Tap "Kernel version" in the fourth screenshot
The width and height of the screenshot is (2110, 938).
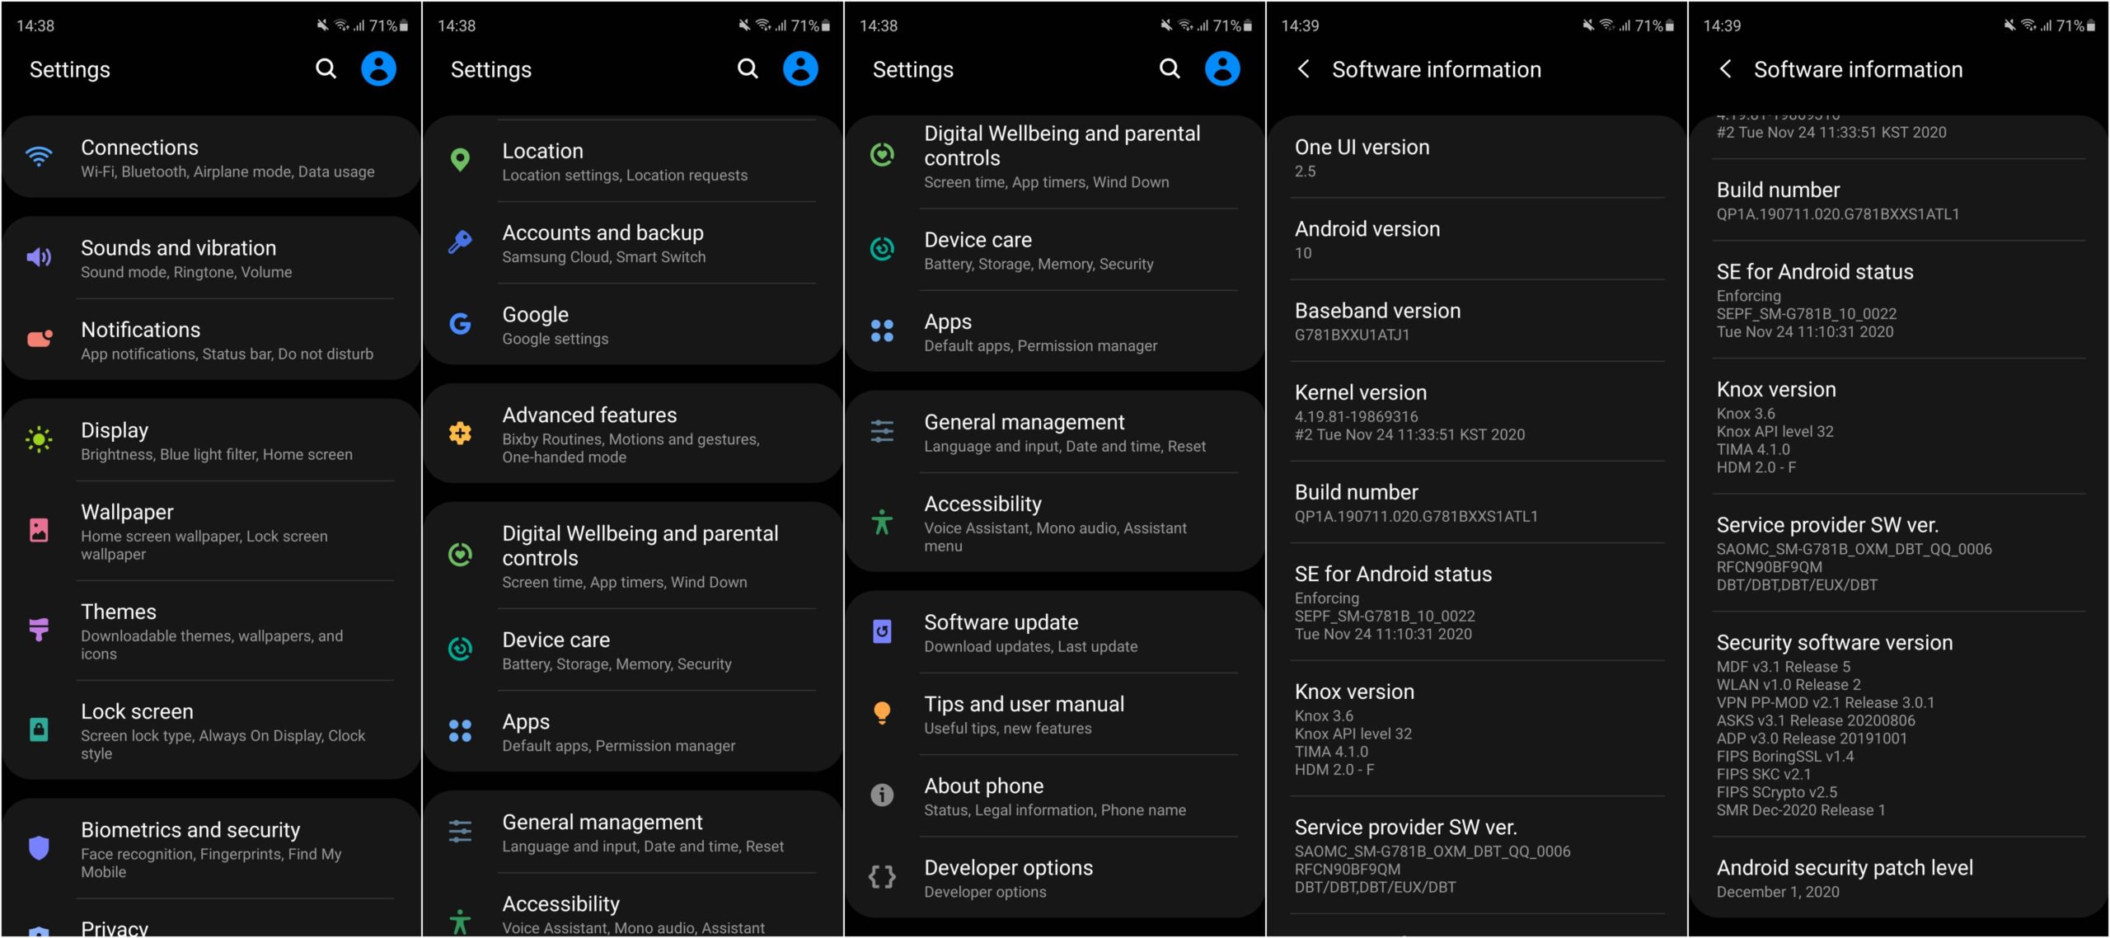pyautogui.click(x=1477, y=411)
